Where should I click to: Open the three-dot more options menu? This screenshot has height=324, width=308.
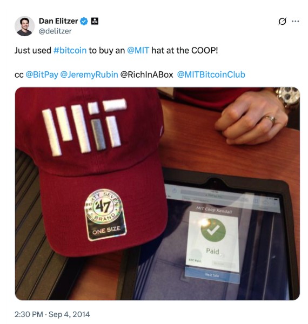295,21
